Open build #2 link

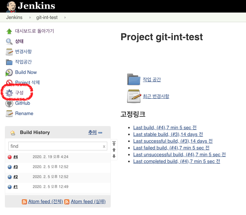15,177
